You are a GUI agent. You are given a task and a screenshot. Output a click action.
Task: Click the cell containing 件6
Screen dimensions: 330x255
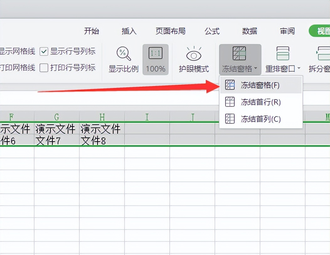pos(17,140)
